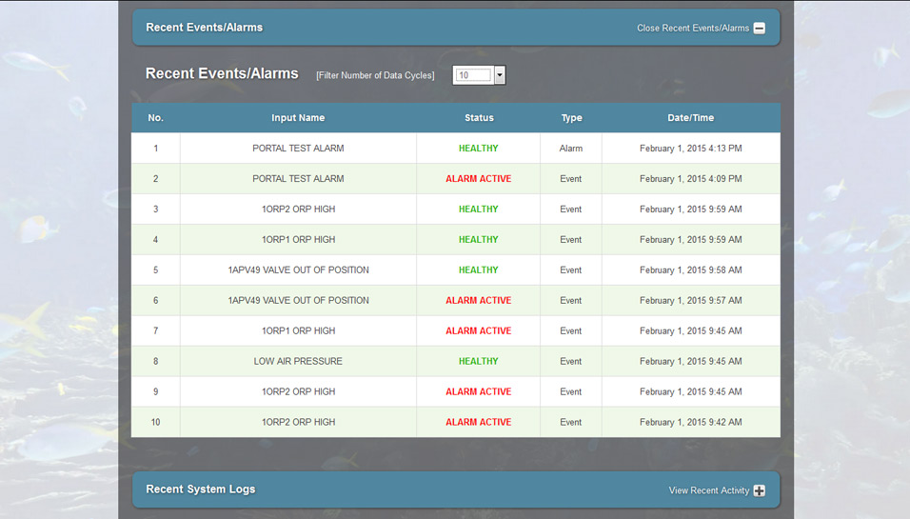Click HEALTHY status of LOW AIR PRESSURE
The width and height of the screenshot is (910, 519).
[x=478, y=361]
